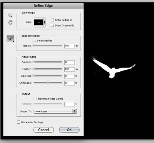Select the Zoom tool magnifier icon
The width and height of the screenshot is (154, 143).
point(10,15)
